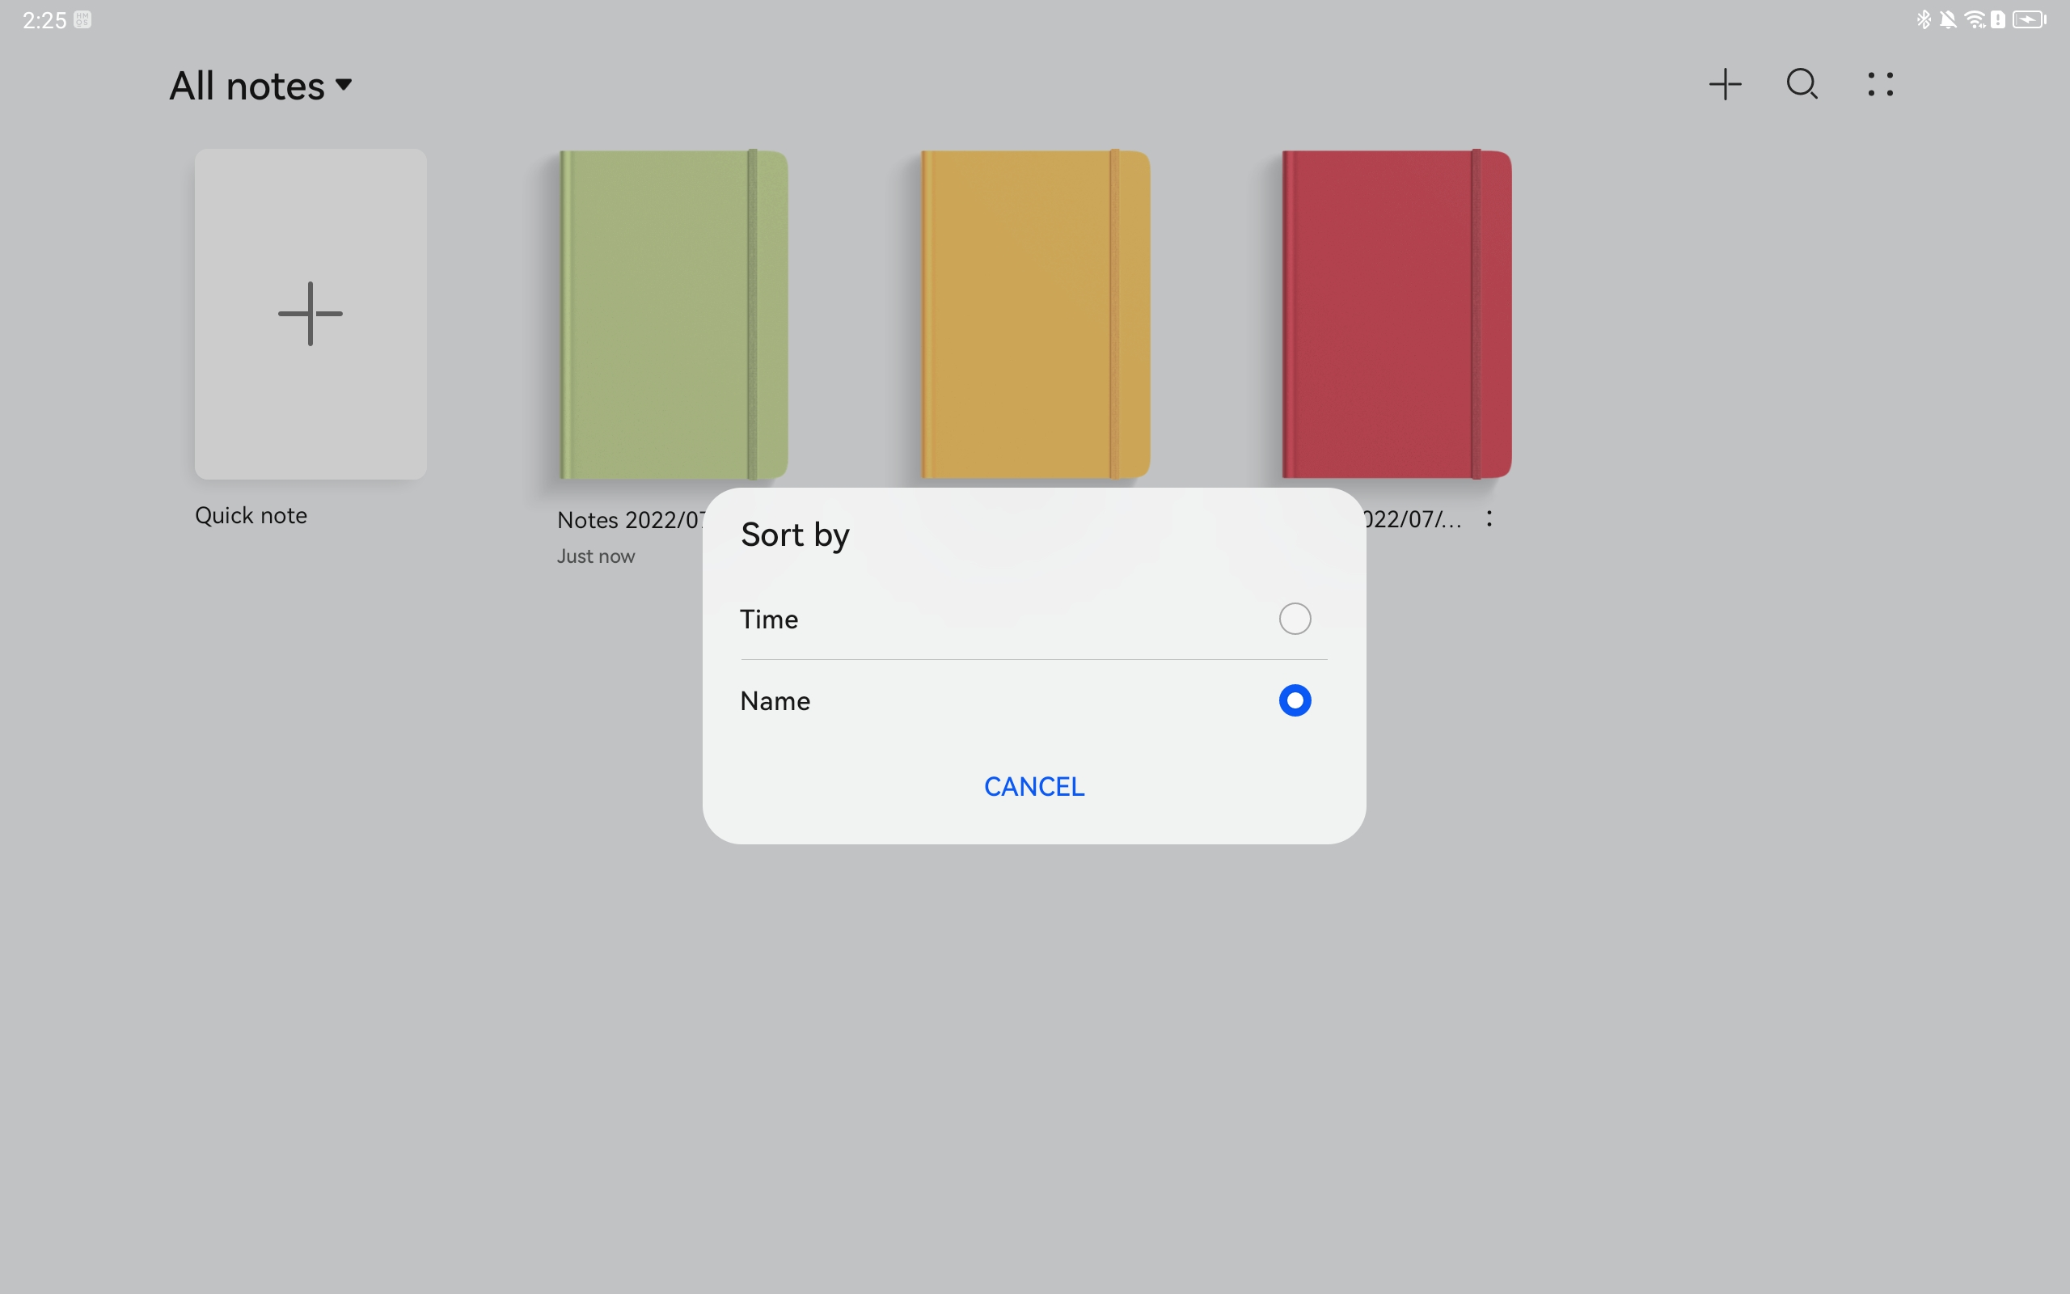Open the yellow notebook
Image resolution: width=2070 pixels, height=1294 pixels.
click(1034, 314)
